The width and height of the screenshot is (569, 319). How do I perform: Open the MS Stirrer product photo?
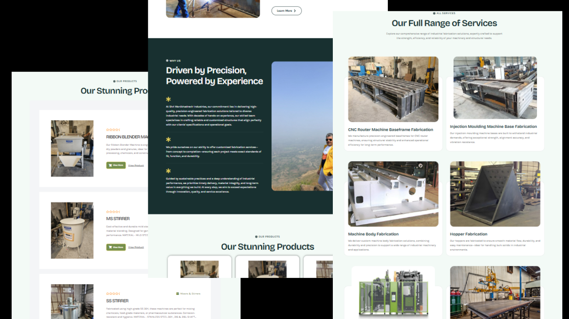72,230
